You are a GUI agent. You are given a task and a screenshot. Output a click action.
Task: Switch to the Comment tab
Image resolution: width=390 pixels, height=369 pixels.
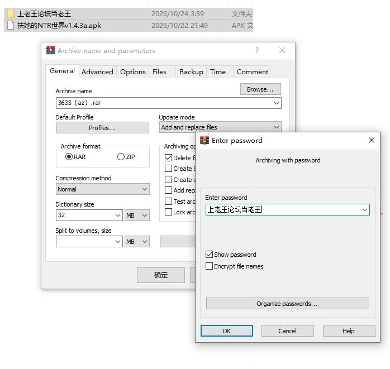(253, 72)
